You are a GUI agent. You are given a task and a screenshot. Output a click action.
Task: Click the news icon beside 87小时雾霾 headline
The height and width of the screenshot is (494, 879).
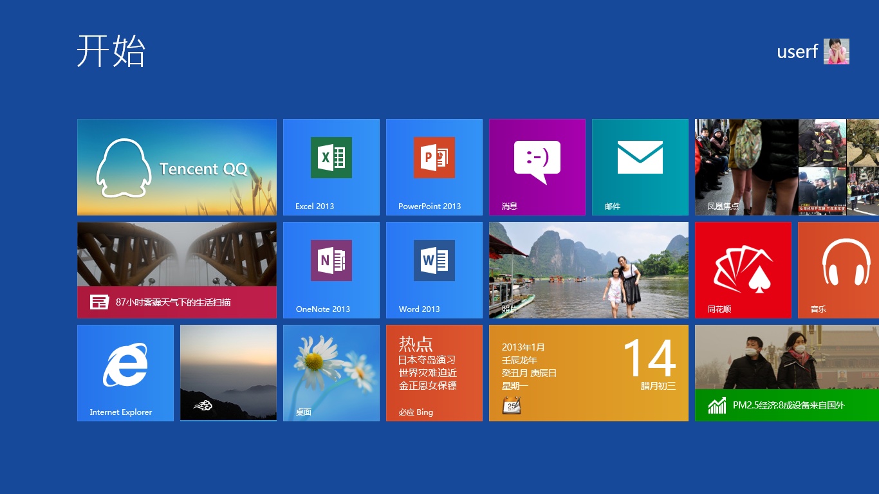point(100,302)
